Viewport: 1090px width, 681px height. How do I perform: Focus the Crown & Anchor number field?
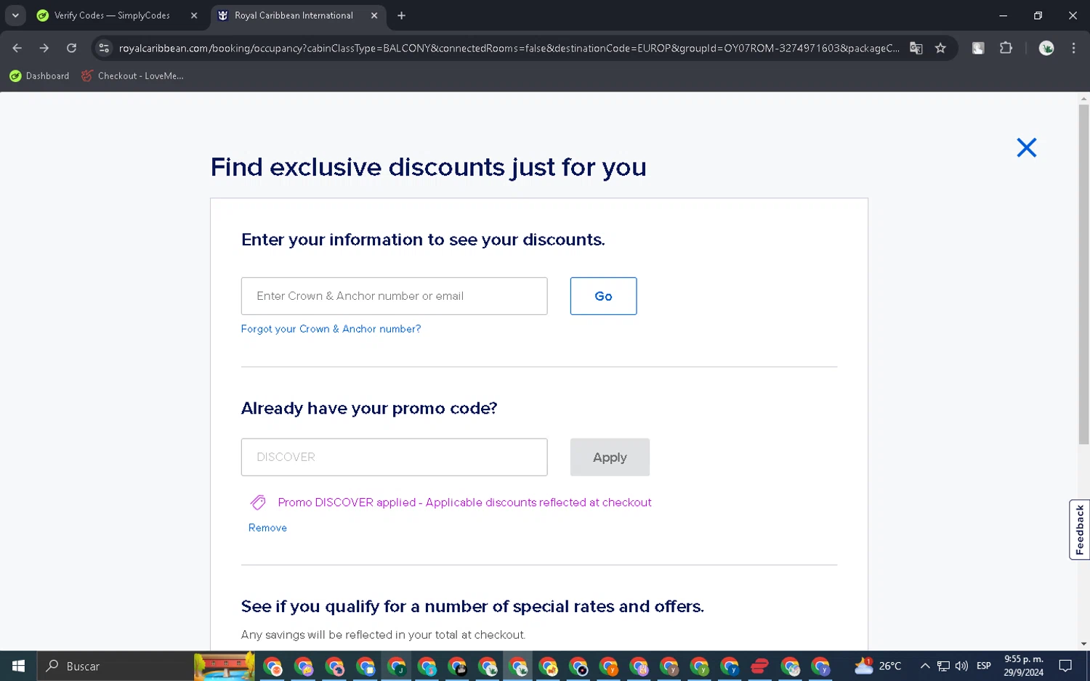(394, 296)
